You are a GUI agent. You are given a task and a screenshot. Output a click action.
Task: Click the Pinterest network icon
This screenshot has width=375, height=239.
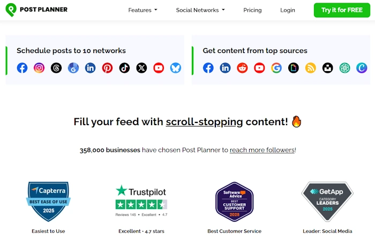coord(107,68)
